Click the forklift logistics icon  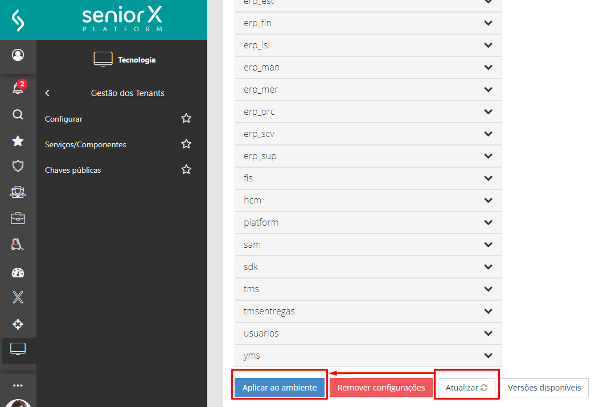point(18,245)
